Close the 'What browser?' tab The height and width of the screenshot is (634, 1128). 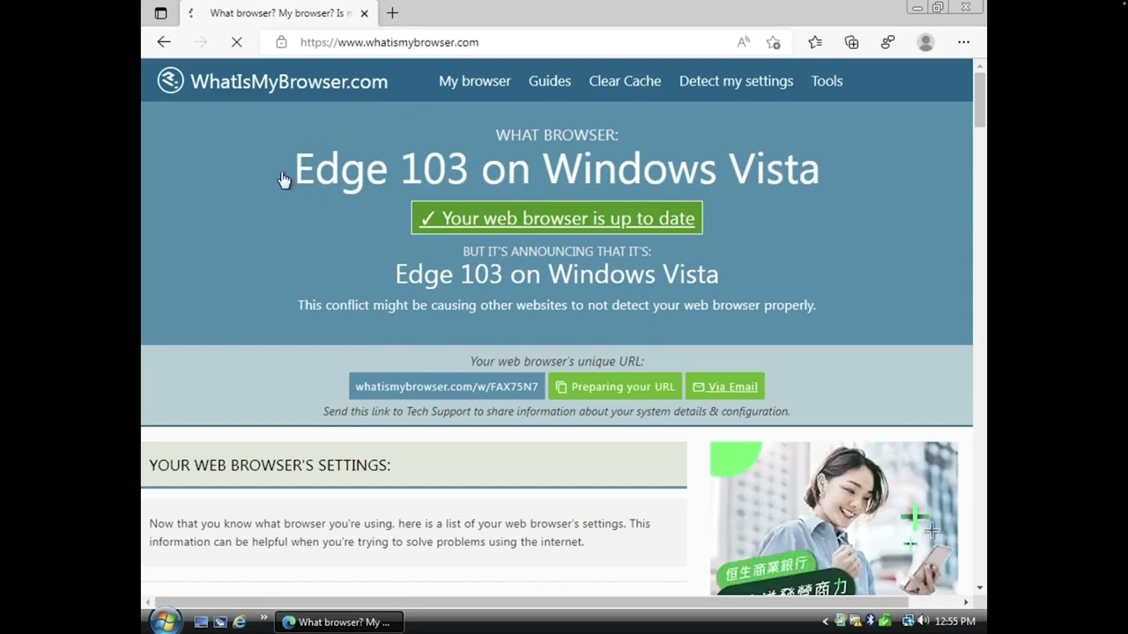(364, 13)
